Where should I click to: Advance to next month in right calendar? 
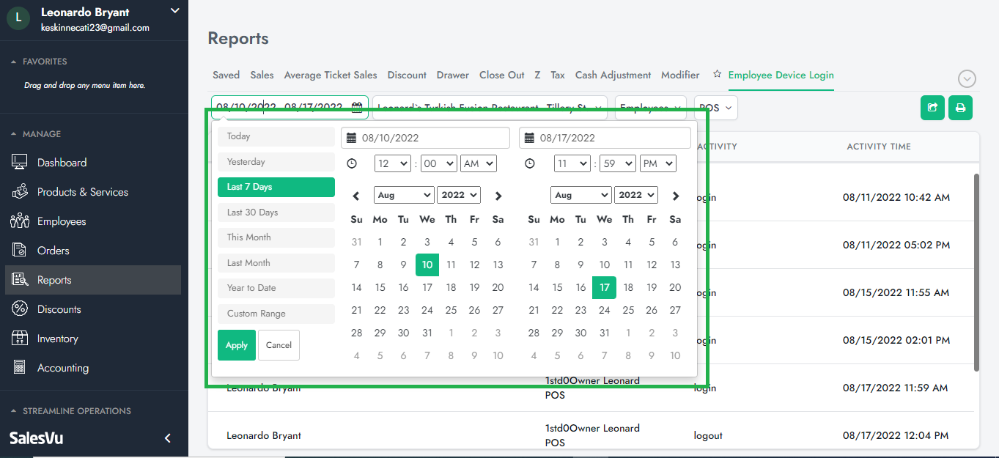pos(676,196)
